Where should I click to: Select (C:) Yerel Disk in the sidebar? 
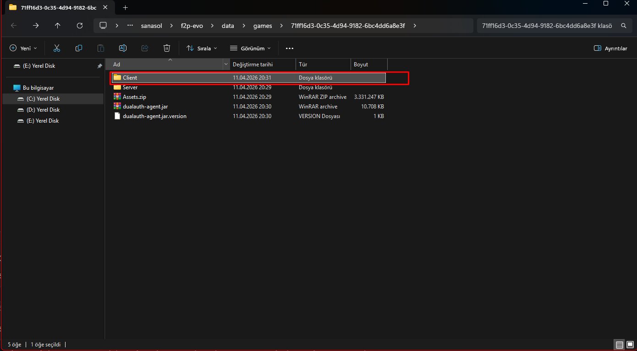point(43,98)
